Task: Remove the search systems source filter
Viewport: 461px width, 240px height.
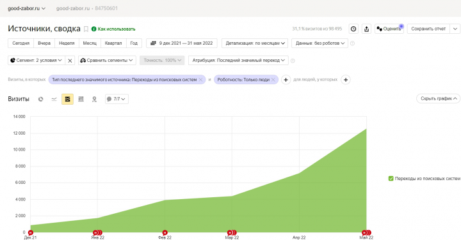Action: pyautogui.click(x=200, y=80)
